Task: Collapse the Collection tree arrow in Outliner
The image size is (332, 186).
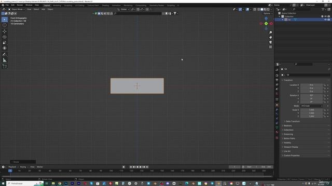Action: point(280,17)
